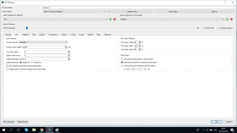Image resolution: width=237 pixels, height=133 pixels.
Task: Enable single outline corkscrew vase mode
Action: click(x=7, y=69)
